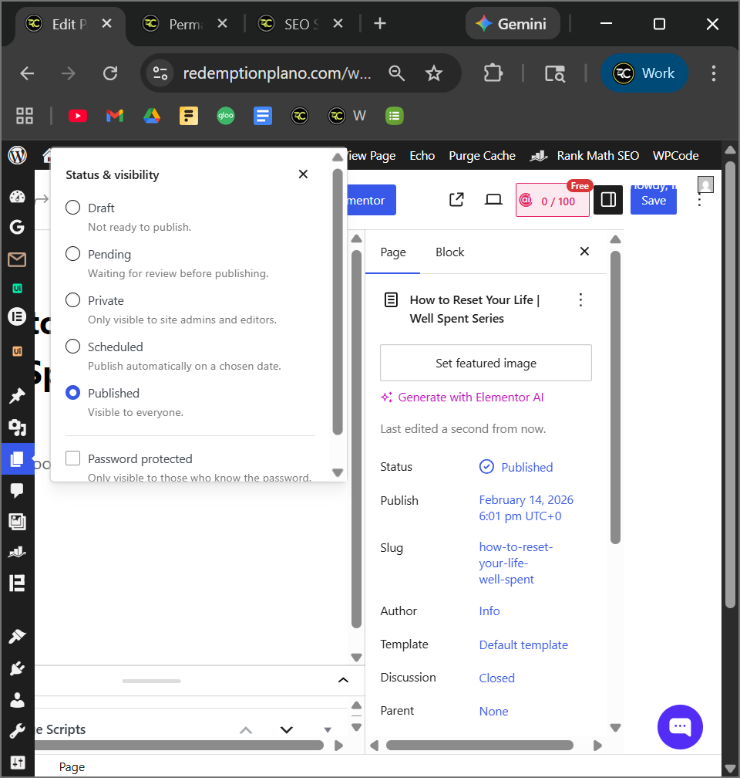Open page preview in new tab icon
The image size is (740, 778).
pyautogui.click(x=456, y=200)
